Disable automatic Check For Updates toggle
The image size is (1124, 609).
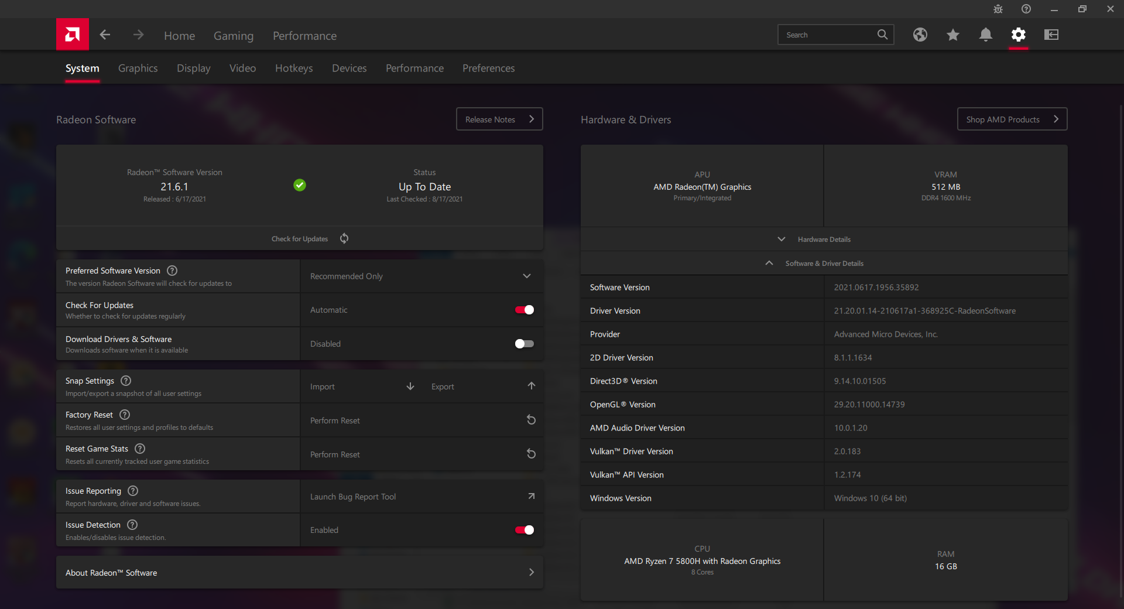(x=524, y=310)
